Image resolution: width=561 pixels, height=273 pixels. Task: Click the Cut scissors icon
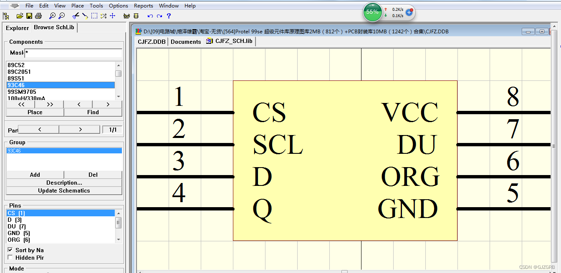point(76,16)
